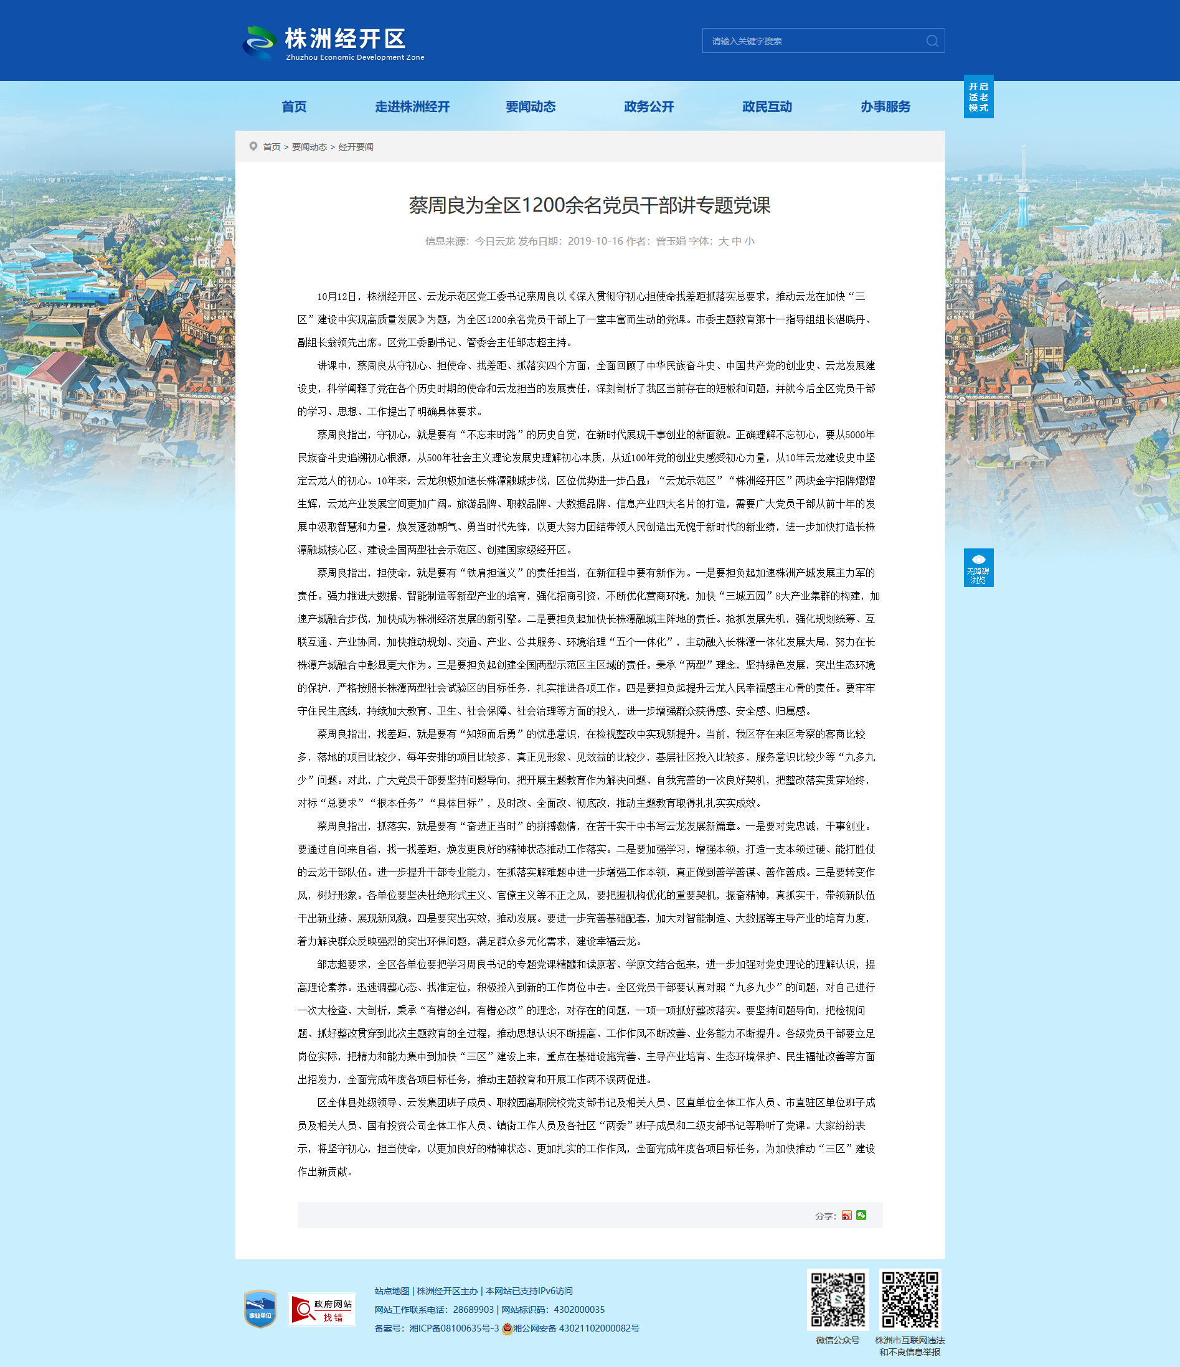Toggle 无障碍浏览 accessibility browsing
The width and height of the screenshot is (1180, 1367).
(x=978, y=567)
